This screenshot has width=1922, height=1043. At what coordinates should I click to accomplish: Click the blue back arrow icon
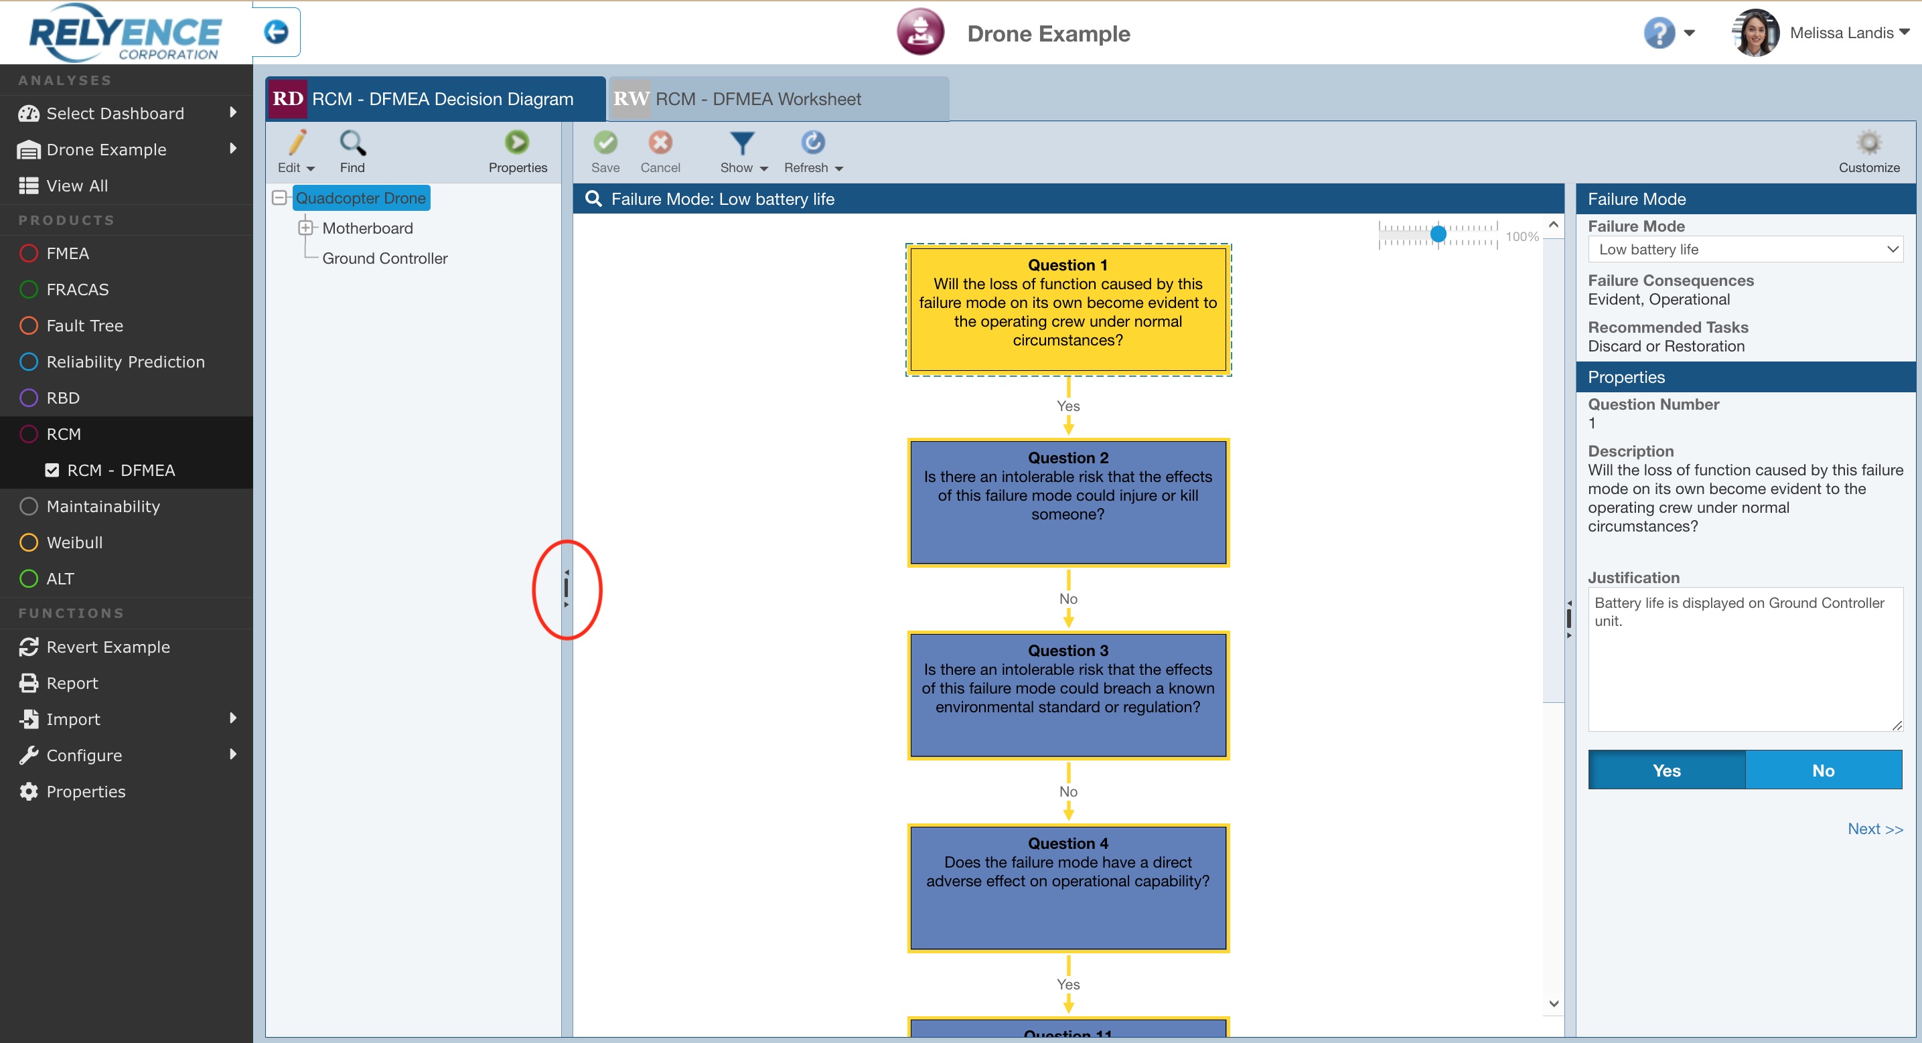pos(276,32)
